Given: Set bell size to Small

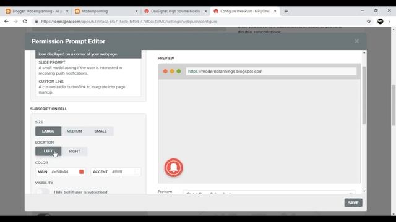Looking at the screenshot, I should 100,131.
